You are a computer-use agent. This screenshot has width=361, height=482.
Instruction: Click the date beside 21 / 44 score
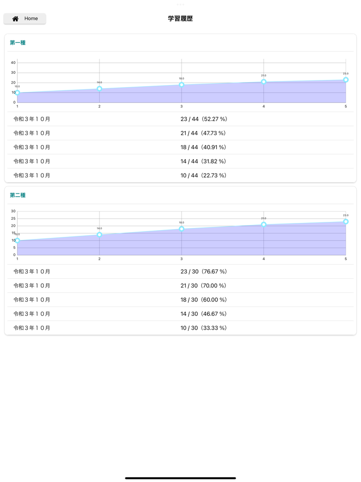(31, 133)
